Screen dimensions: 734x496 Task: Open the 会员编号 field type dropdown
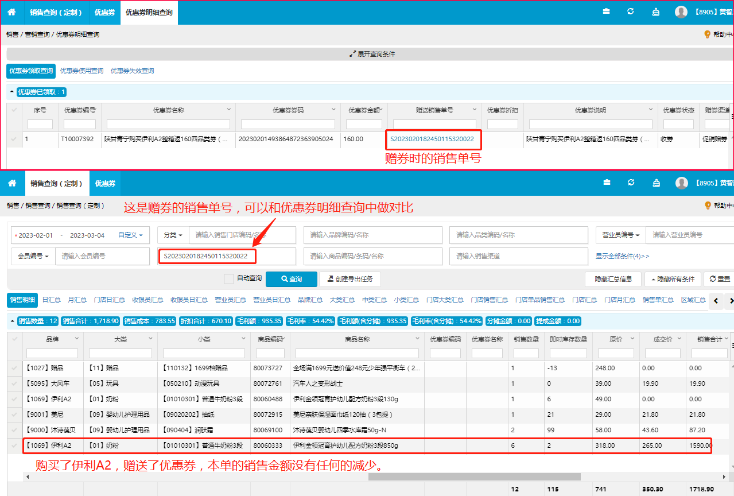(33, 256)
